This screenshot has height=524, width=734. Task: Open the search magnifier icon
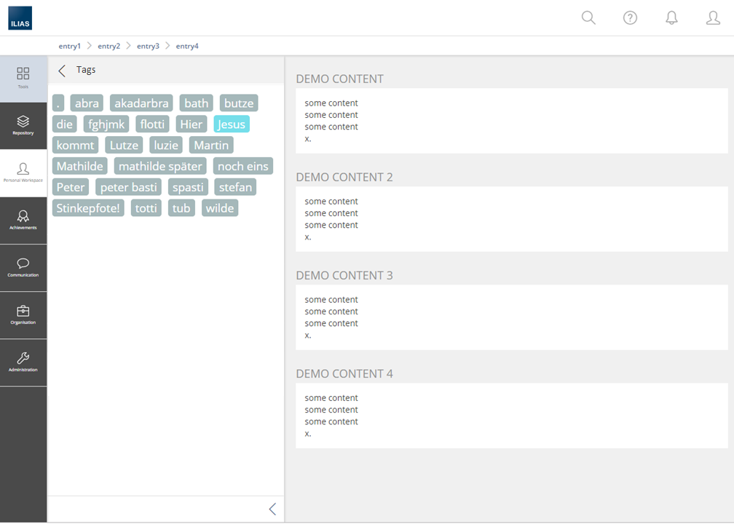pyautogui.click(x=588, y=18)
